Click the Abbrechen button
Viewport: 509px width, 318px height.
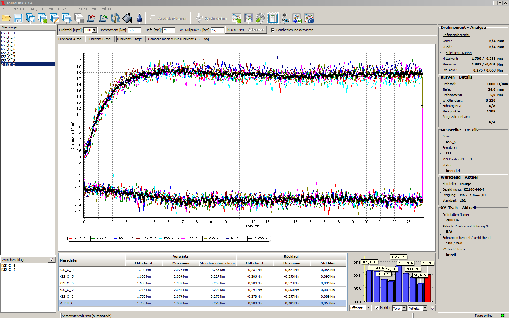pyautogui.click(x=256, y=30)
